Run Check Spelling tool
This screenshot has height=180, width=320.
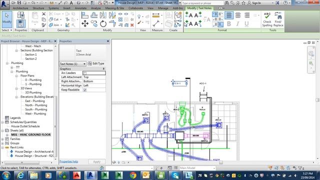(267, 19)
